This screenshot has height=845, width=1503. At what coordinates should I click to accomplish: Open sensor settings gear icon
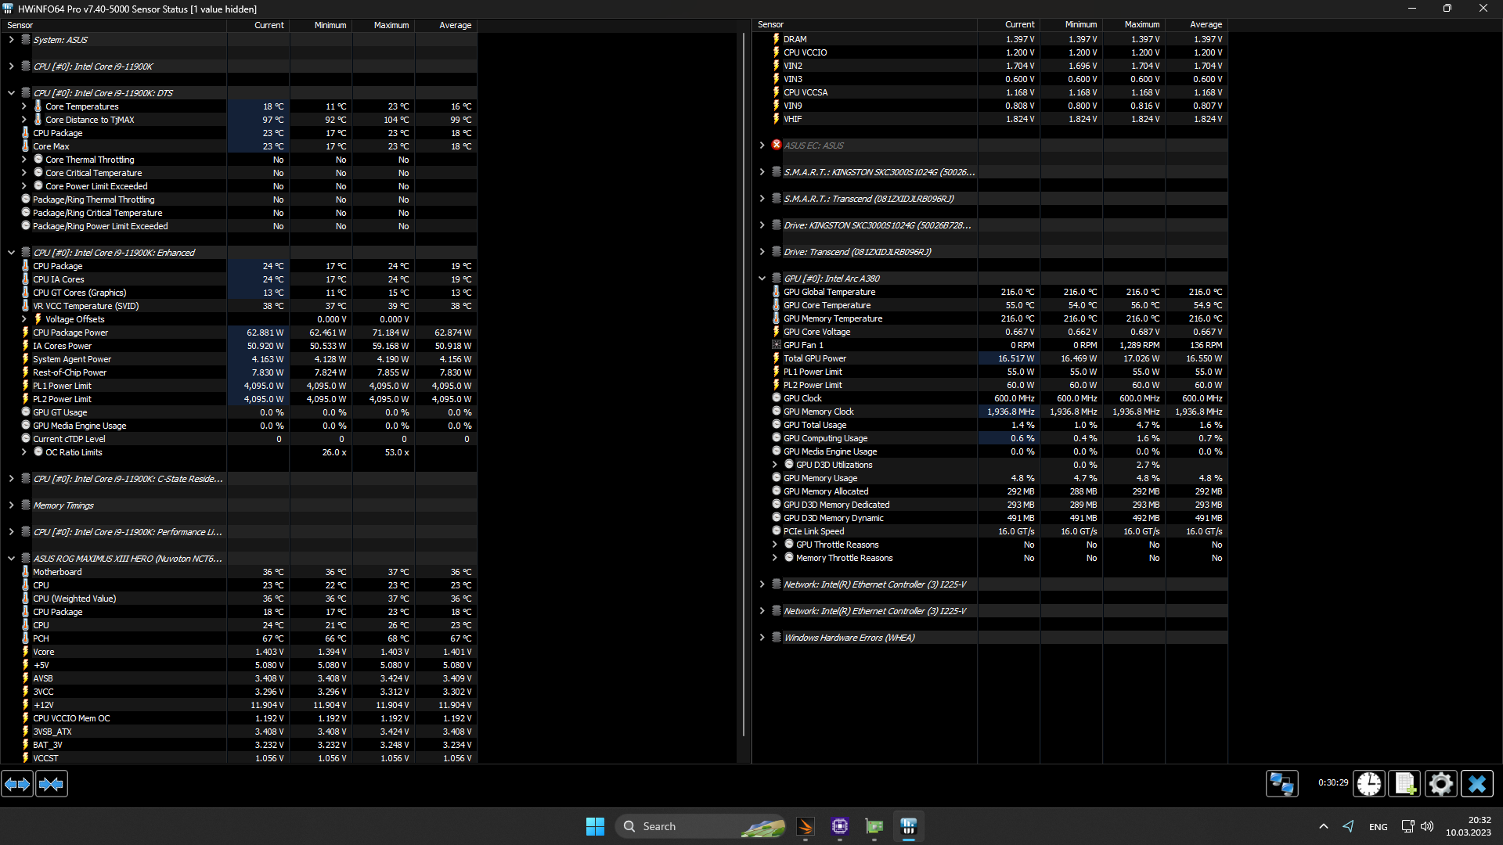[x=1440, y=784]
